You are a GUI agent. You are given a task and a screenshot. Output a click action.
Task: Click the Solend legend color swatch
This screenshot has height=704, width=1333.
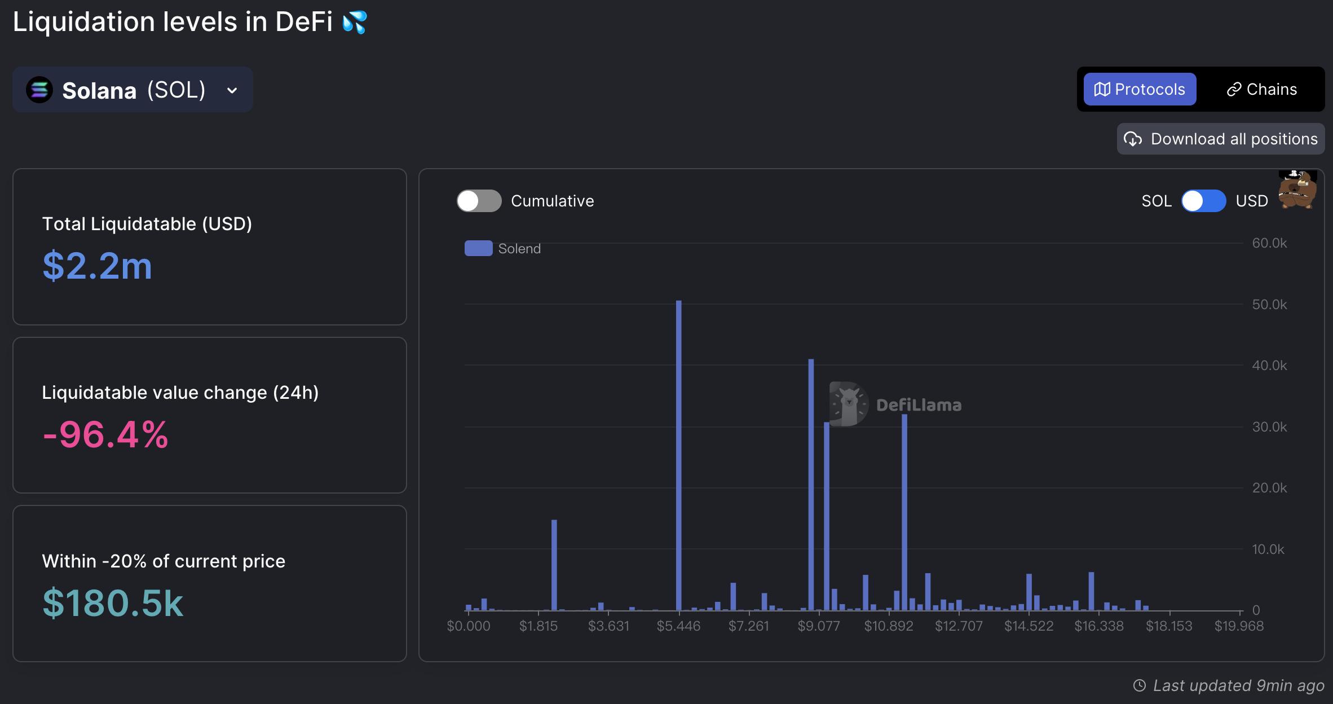tap(478, 248)
